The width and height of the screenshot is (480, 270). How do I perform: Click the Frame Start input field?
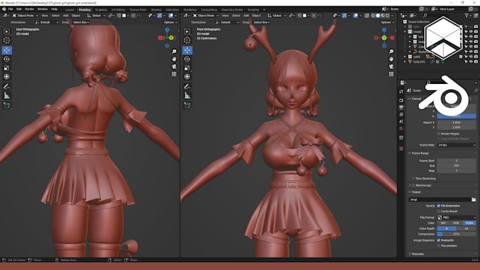[457, 161]
